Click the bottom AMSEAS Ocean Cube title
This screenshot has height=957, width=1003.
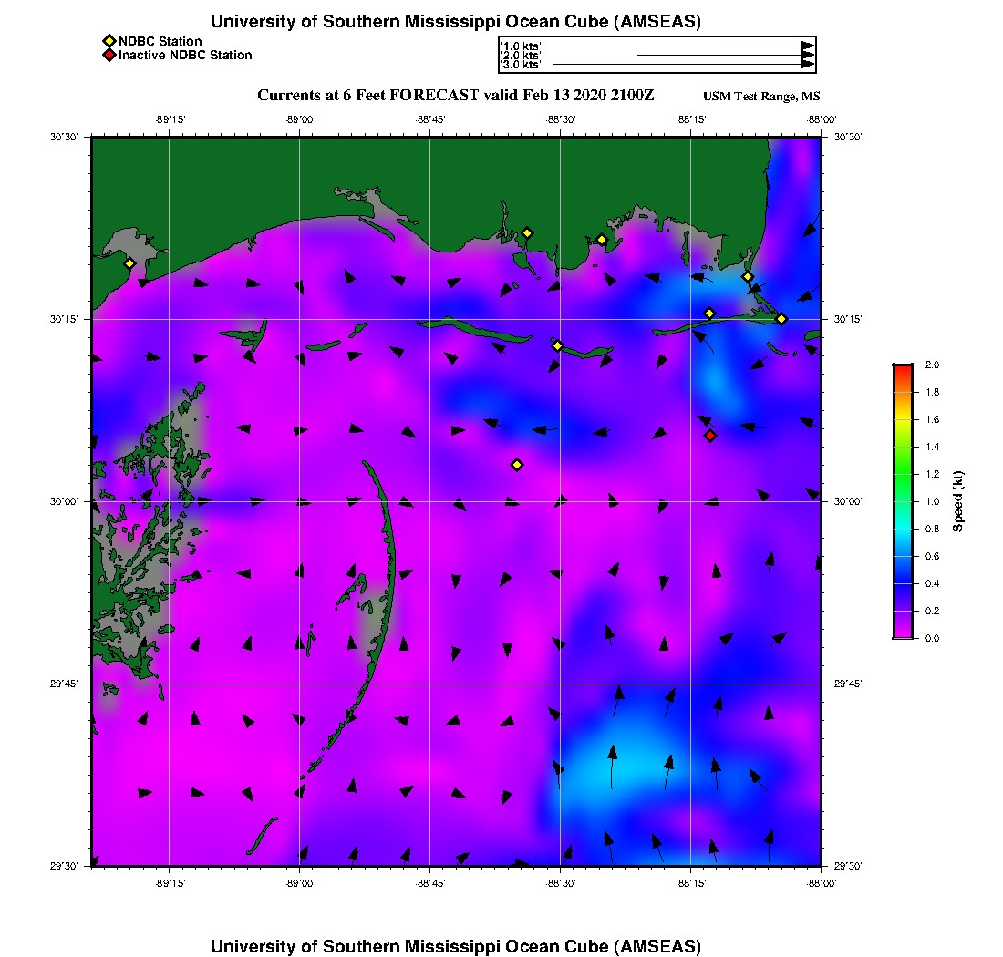point(456,946)
